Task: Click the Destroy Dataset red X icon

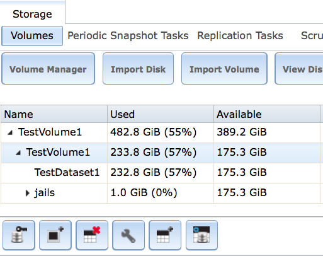Action: pyautogui.click(x=92, y=235)
